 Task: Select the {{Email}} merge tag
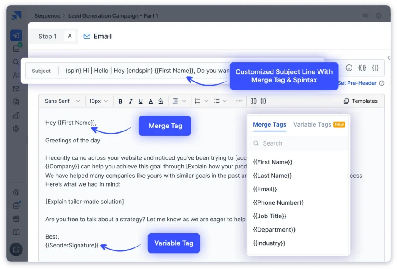[265, 189]
